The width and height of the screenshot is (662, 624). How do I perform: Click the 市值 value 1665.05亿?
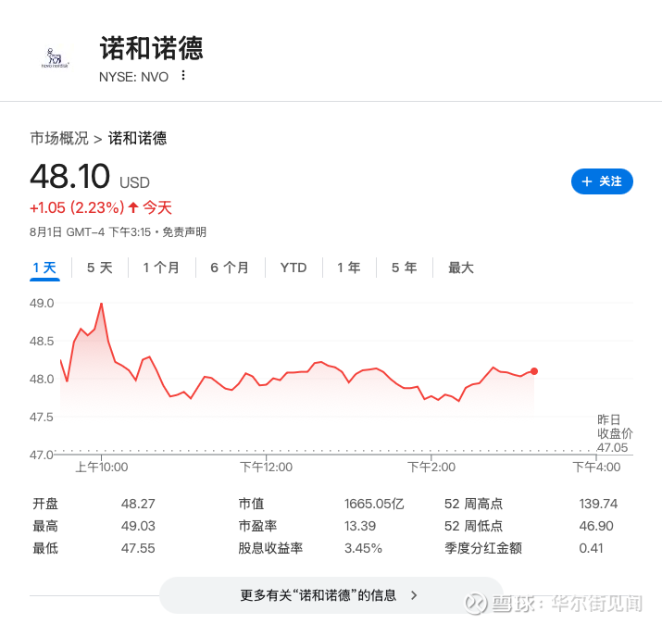(374, 504)
